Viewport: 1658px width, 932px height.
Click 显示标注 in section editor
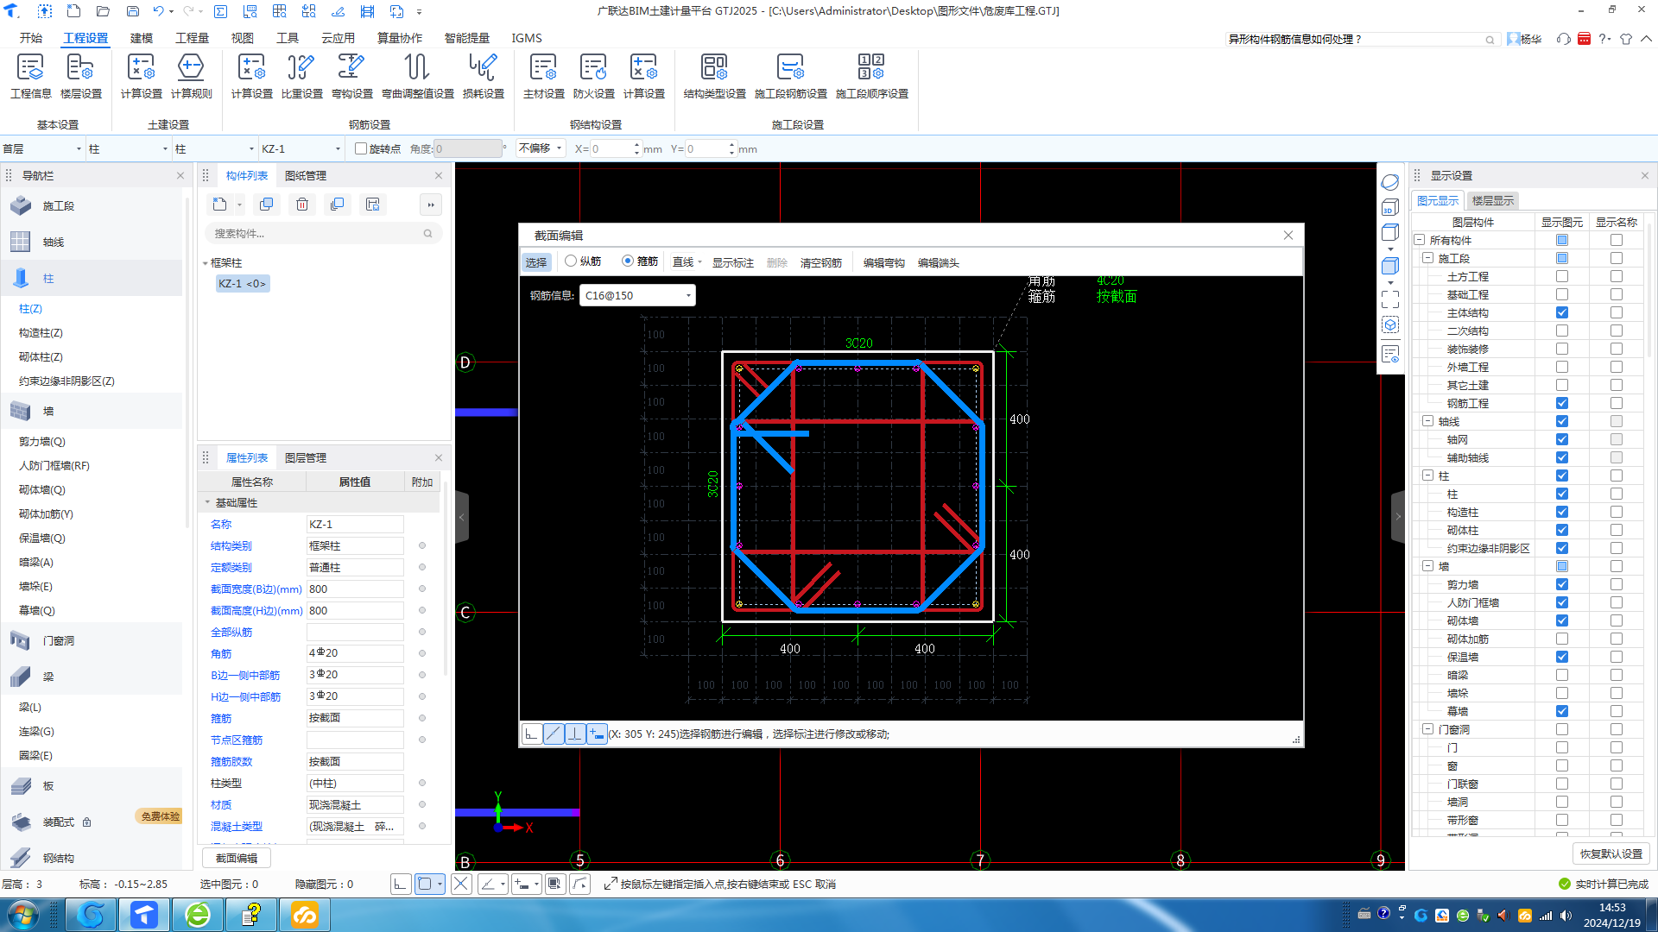point(733,262)
